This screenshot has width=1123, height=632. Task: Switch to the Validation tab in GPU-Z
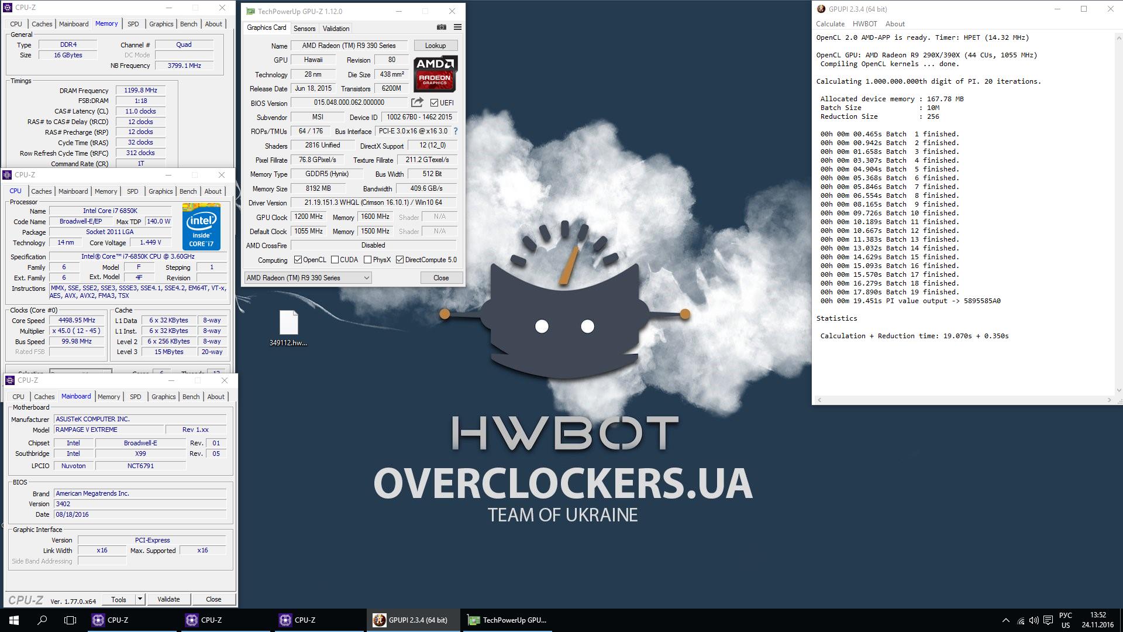point(336,28)
